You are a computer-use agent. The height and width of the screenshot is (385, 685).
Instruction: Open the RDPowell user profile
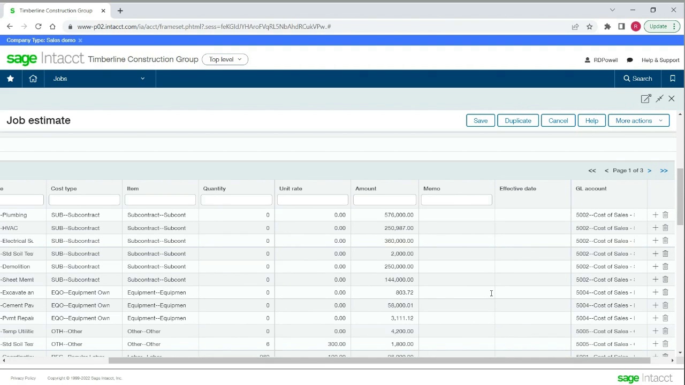(x=602, y=60)
